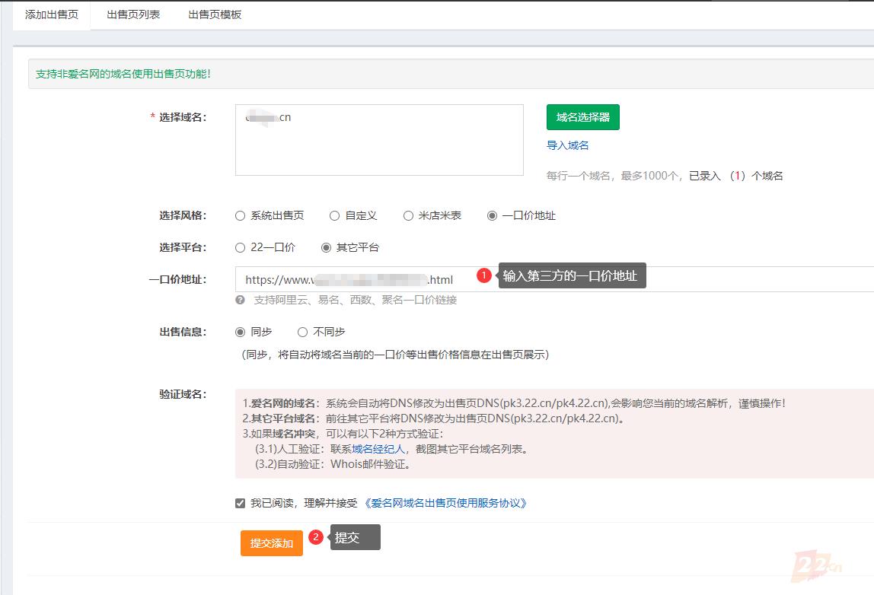Select 其它平台 platform radio button
This screenshot has height=595, width=874.
327,247
